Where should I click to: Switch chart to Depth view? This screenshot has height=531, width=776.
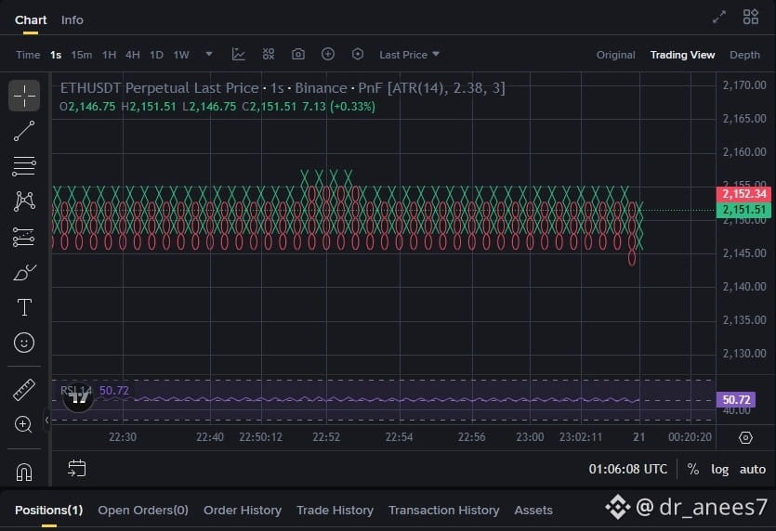744,55
